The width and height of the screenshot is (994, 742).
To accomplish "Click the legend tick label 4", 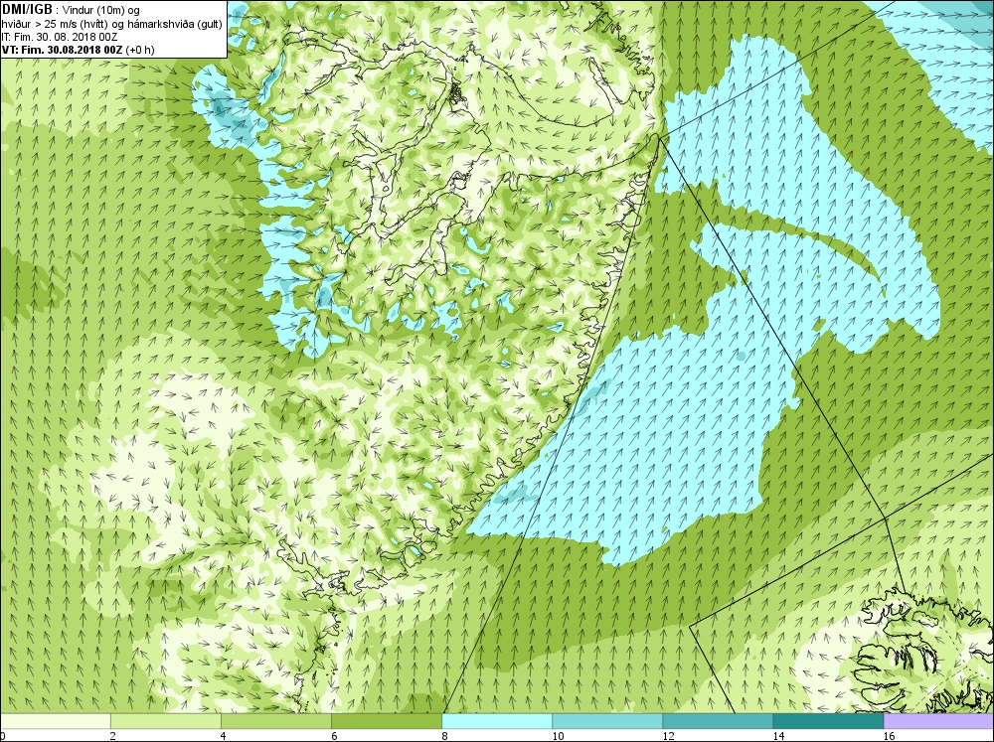I will click(x=223, y=736).
